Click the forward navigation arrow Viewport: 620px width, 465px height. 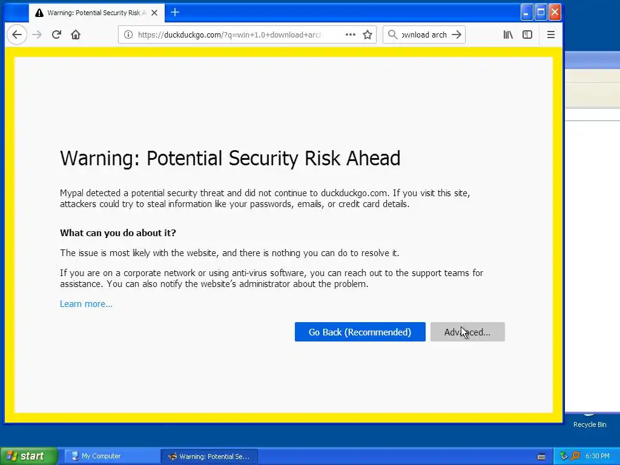point(37,35)
